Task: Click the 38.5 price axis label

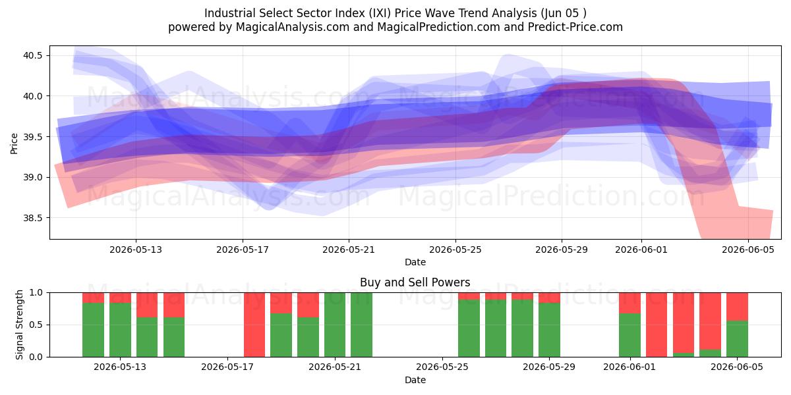Action: 32,218
